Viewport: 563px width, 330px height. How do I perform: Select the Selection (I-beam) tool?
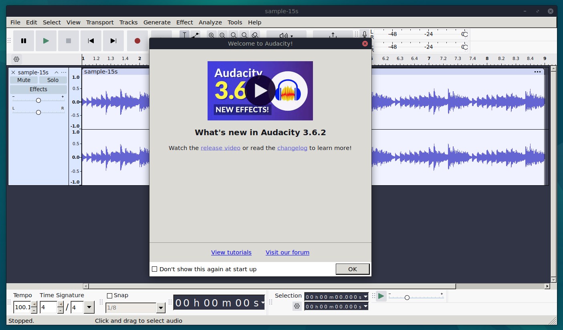point(184,34)
